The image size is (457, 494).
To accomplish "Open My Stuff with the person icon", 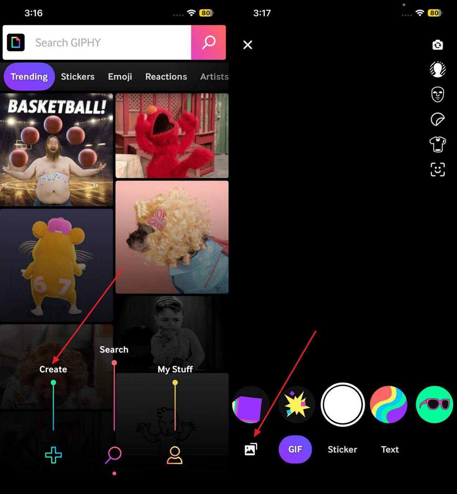I will pyautogui.click(x=175, y=455).
